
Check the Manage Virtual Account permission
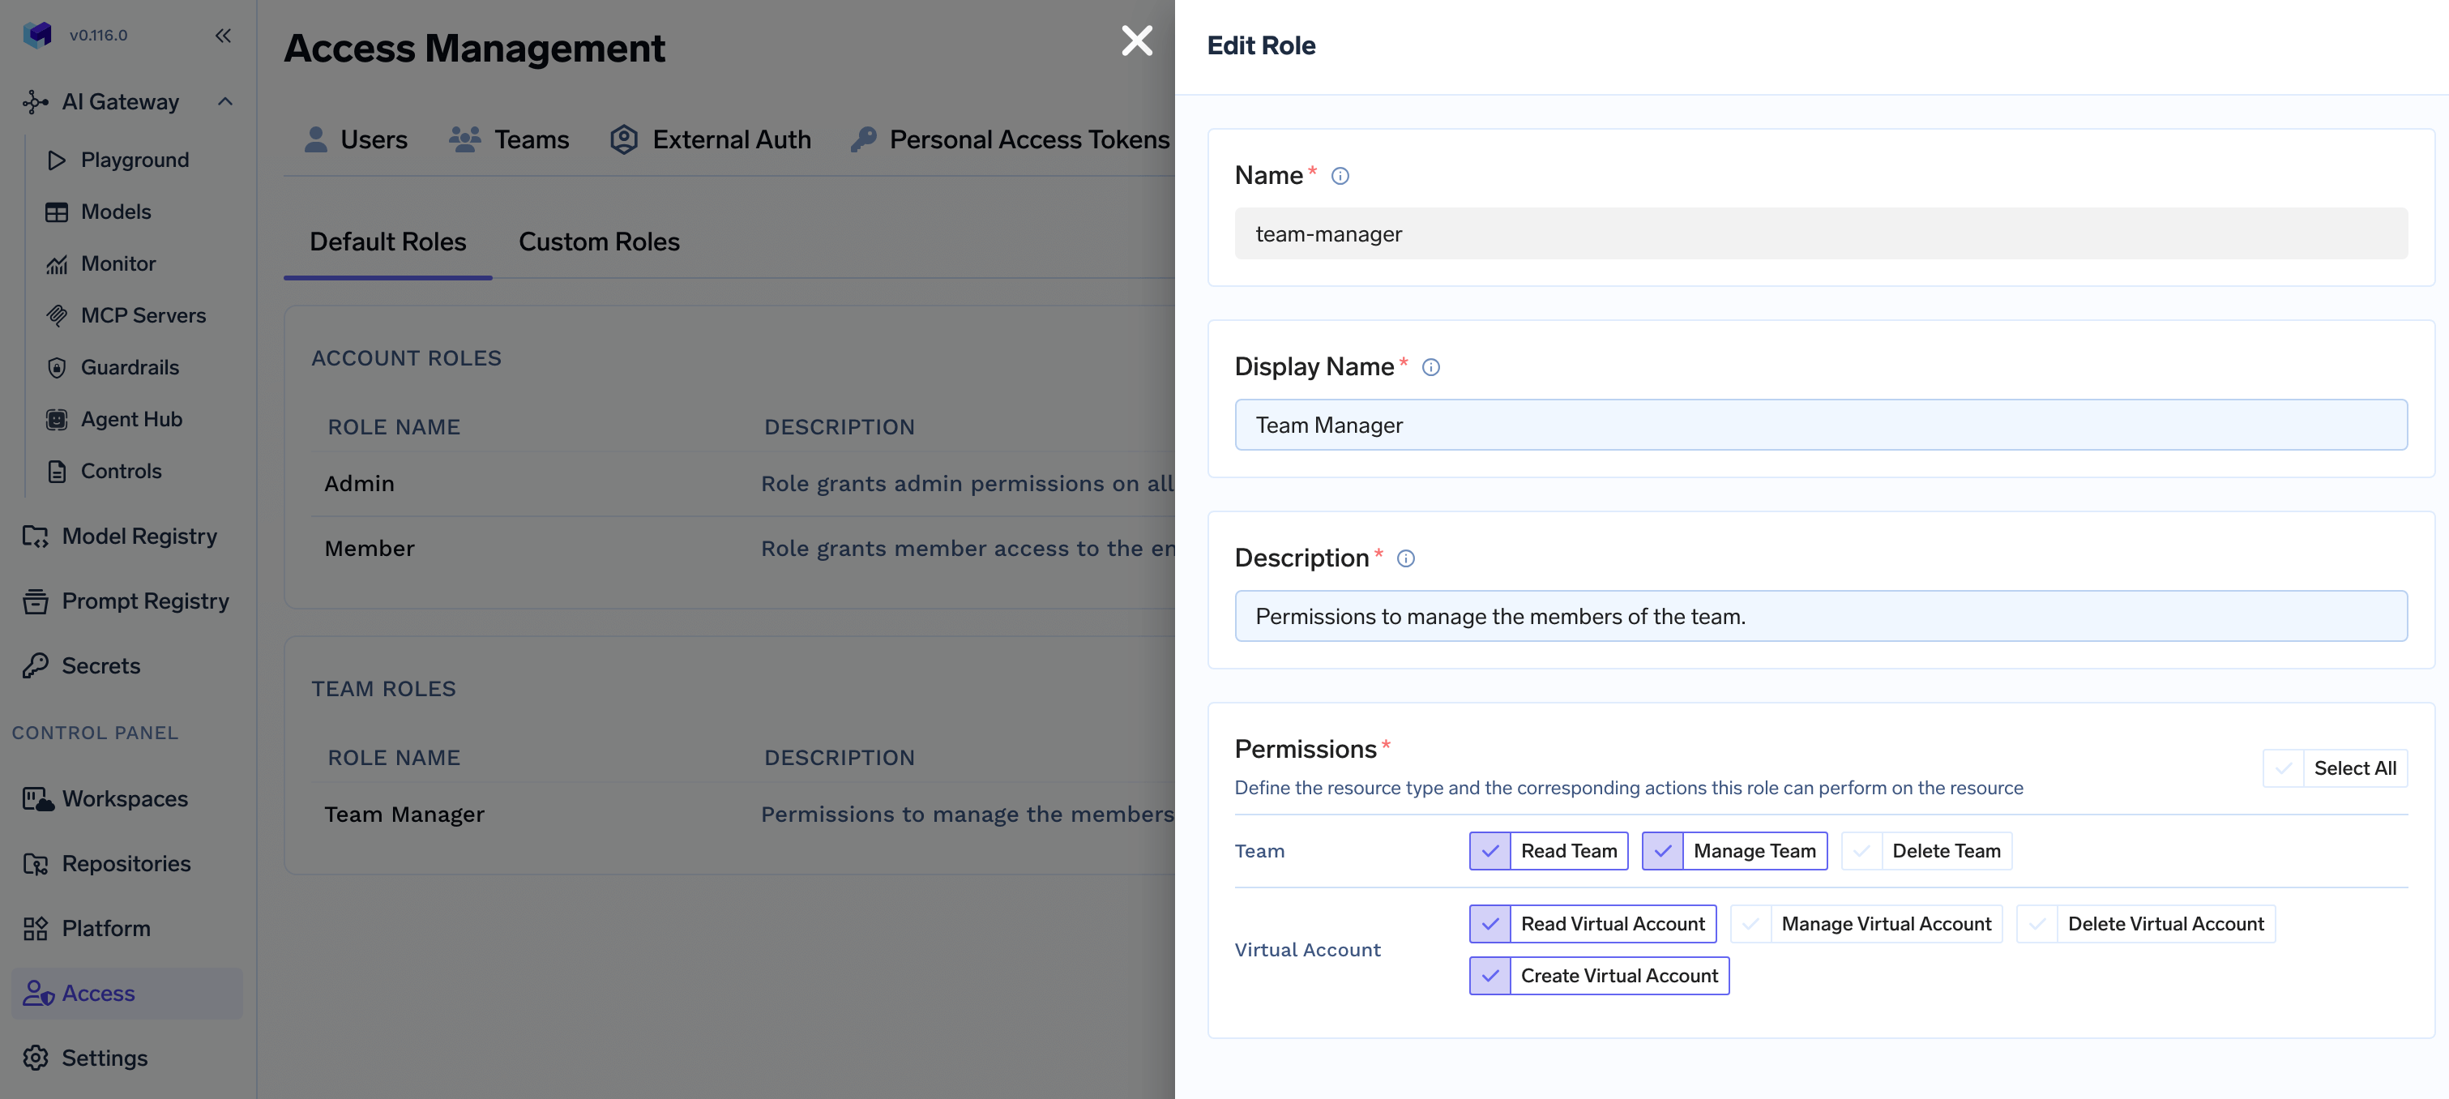click(x=1750, y=924)
